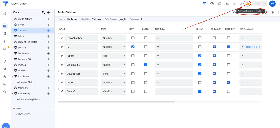This screenshot has width=280, height=128.
Task: Toggle REQUIRE checkbox for Count row
Action: pos(228,82)
